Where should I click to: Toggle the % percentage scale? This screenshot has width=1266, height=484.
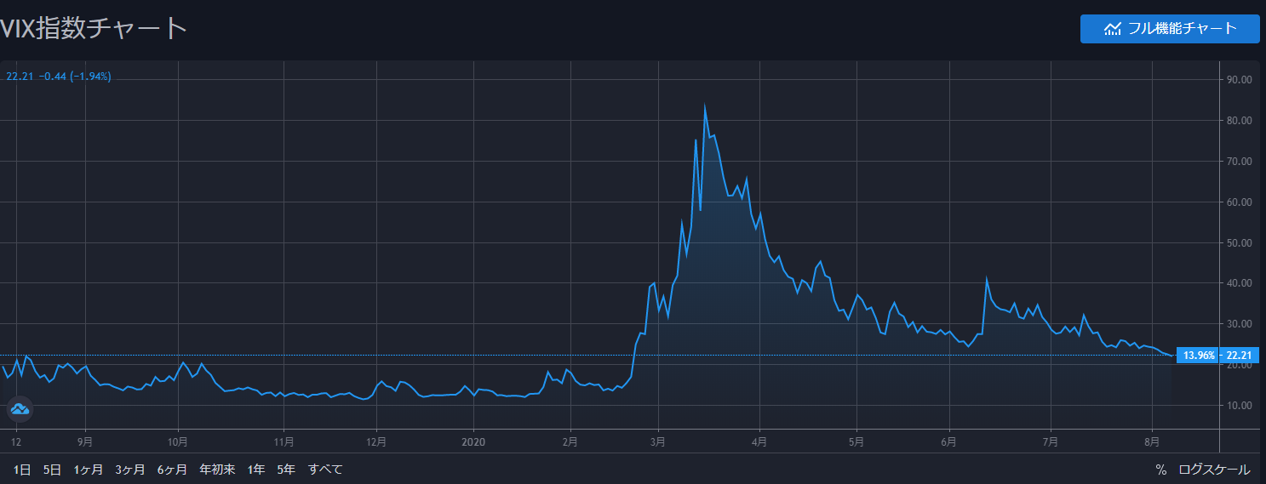1160,470
